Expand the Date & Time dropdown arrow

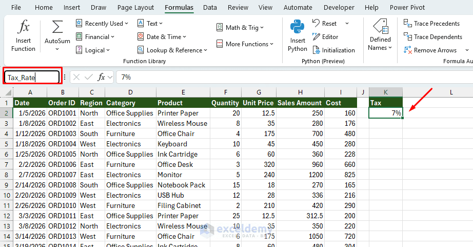[184, 37]
